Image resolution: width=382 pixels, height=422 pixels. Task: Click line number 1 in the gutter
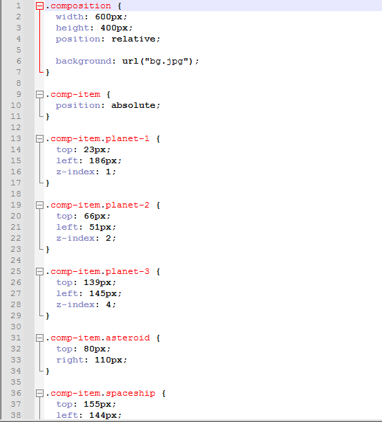tap(18, 6)
